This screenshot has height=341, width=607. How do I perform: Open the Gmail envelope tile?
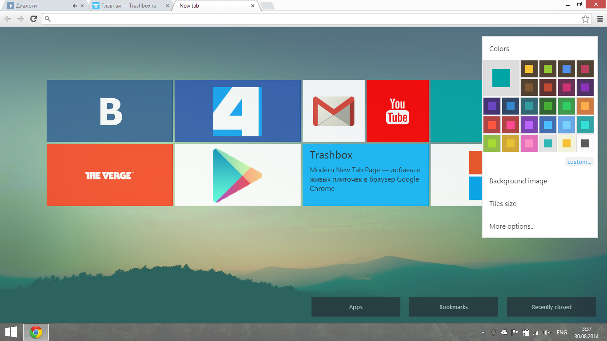point(334,111)
